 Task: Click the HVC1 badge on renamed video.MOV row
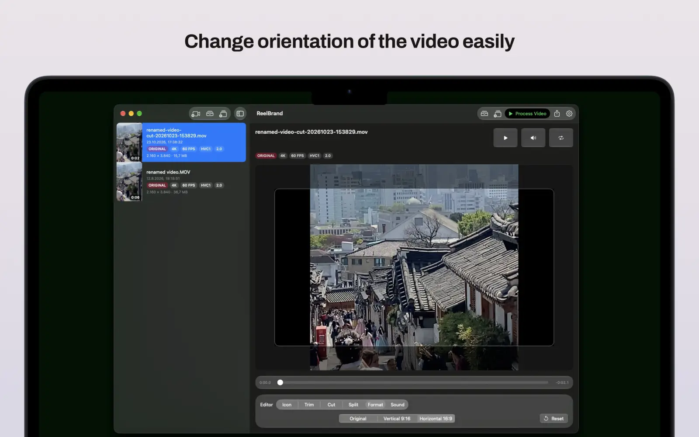tap(206, 185)
